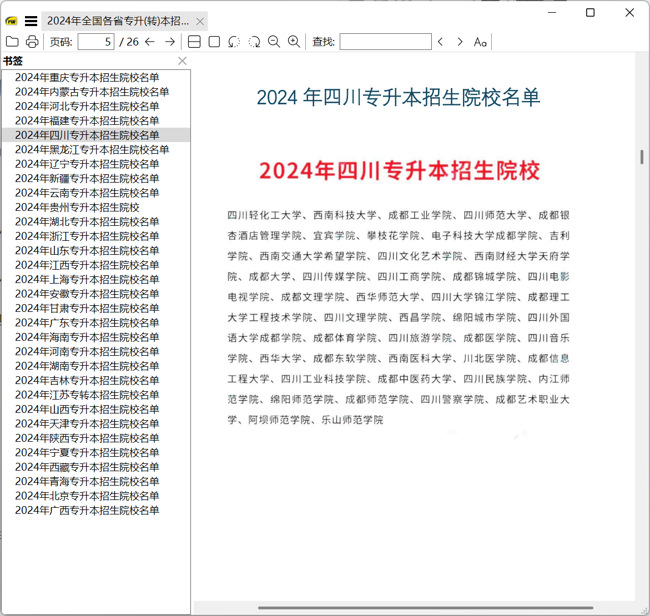Open the hamburger menu

click(31, 21)
